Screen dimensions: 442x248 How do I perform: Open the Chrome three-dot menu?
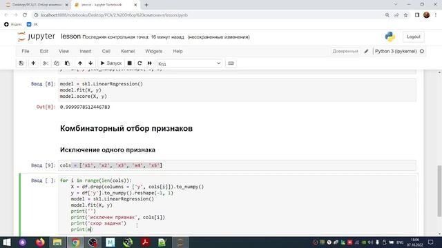(x=436, y=15)
